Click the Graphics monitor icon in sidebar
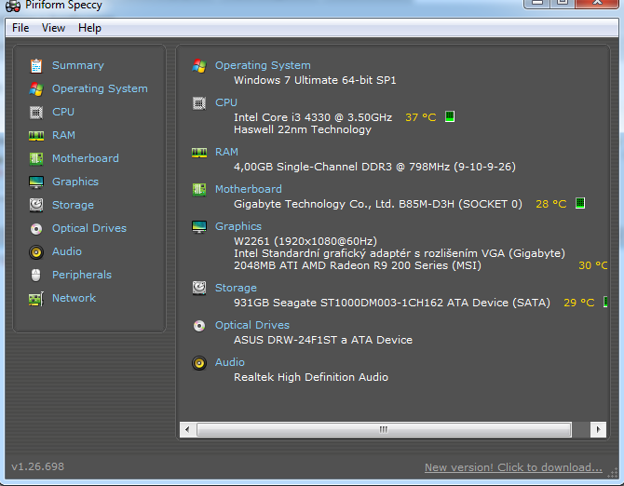This screenshot has height=486, width=624. 36,182
